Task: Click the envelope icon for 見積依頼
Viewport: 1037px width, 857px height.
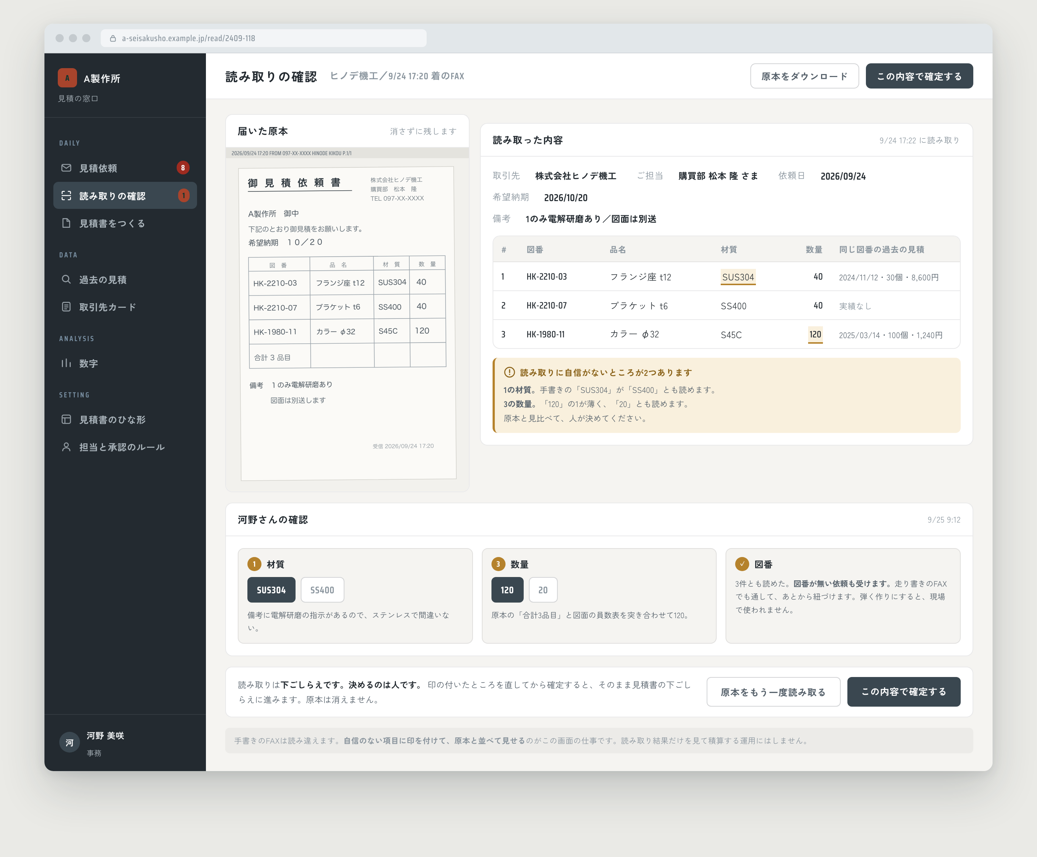Action: (66, 168)
